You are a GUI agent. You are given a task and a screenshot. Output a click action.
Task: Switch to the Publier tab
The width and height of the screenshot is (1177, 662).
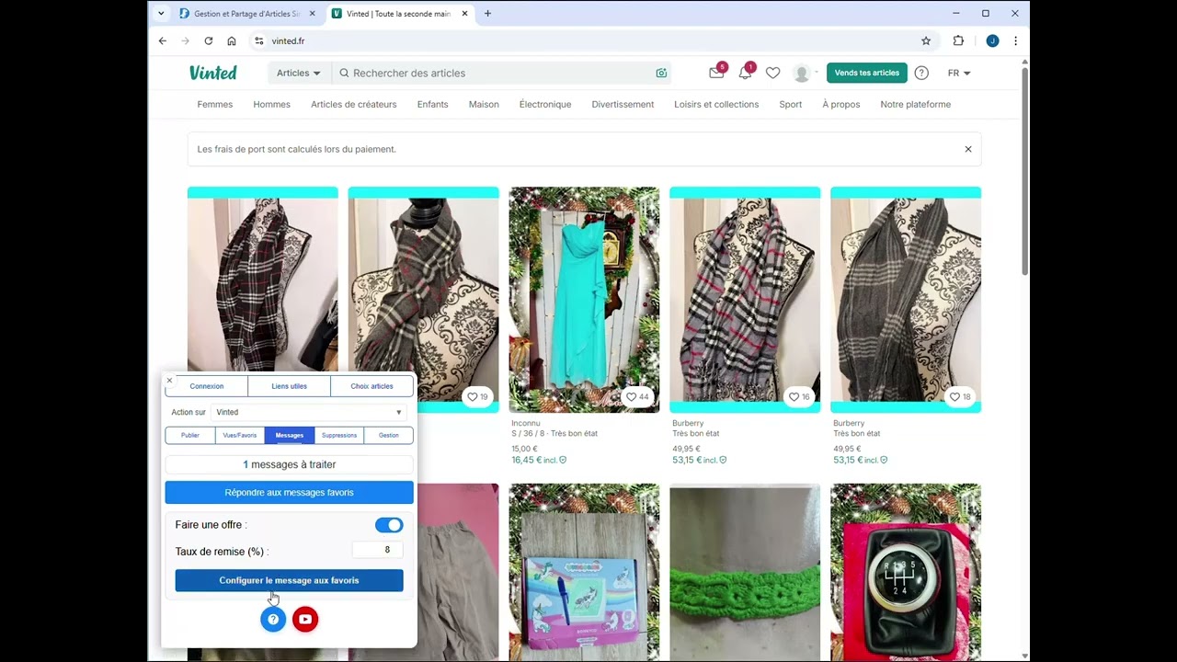tap(190, 435)
